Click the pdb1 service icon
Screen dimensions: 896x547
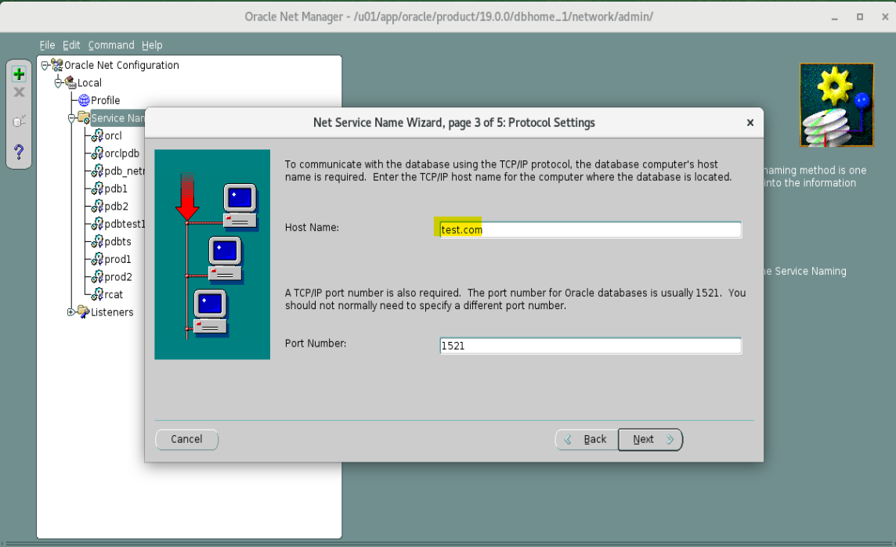pos(98,189)
